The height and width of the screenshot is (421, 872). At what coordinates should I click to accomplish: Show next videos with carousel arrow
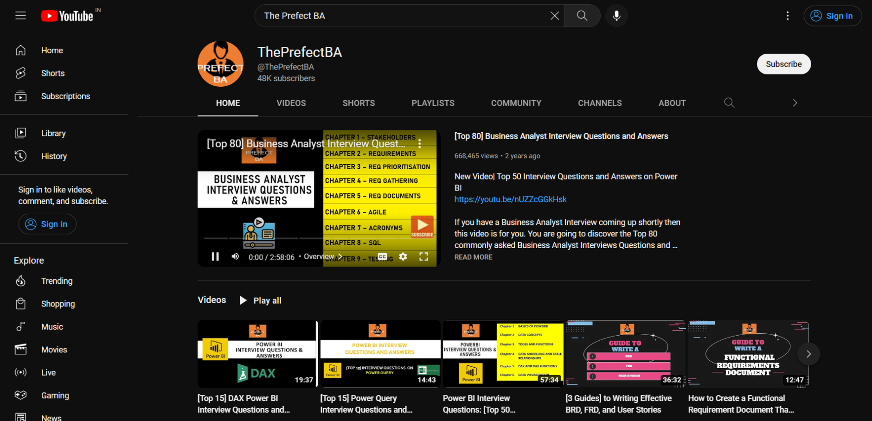[808, 354]
